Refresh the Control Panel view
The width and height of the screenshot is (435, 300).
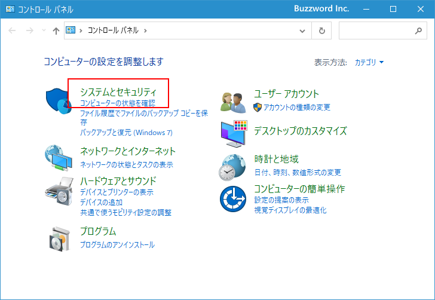pos(322,30)
